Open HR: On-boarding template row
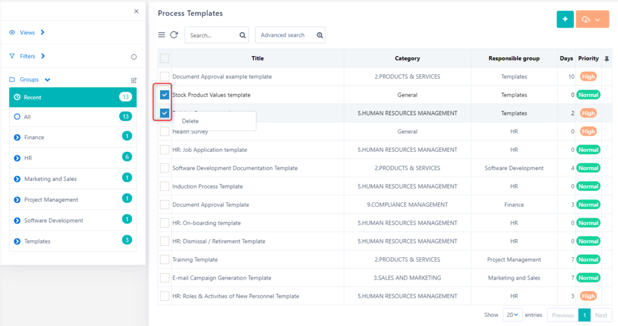This screenshot has width=618, height=326. [x=206, y=223]
